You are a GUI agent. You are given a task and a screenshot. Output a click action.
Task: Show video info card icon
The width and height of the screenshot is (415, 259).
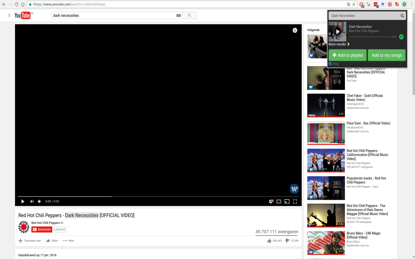tap(295, 30)
